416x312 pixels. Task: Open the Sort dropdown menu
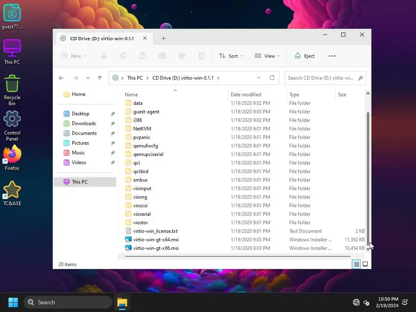point(231,56)
